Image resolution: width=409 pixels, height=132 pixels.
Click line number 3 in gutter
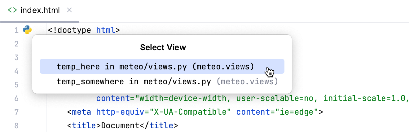point(16,58)
